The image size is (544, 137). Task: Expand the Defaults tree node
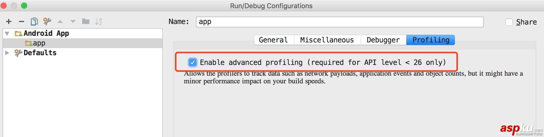[7, 53]
